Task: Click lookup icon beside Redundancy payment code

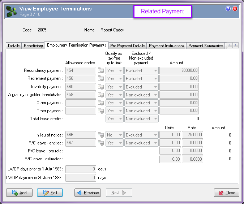Action: click(101, 71)
